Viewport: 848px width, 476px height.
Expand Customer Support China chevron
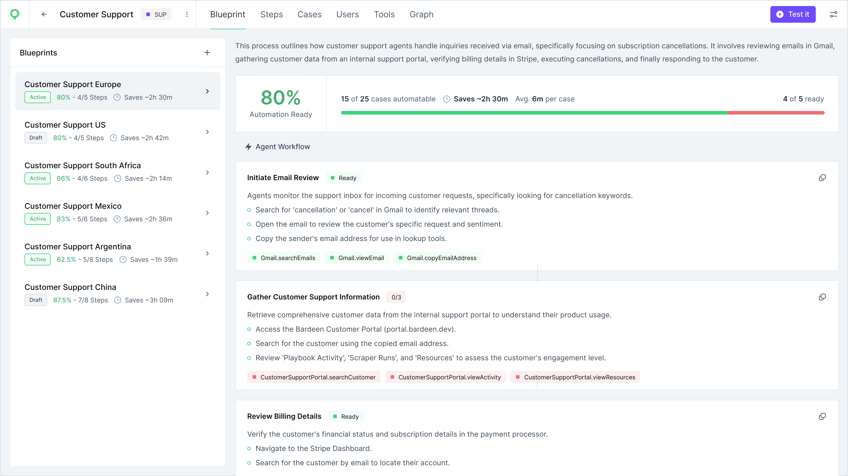click(x=207, y=294)
